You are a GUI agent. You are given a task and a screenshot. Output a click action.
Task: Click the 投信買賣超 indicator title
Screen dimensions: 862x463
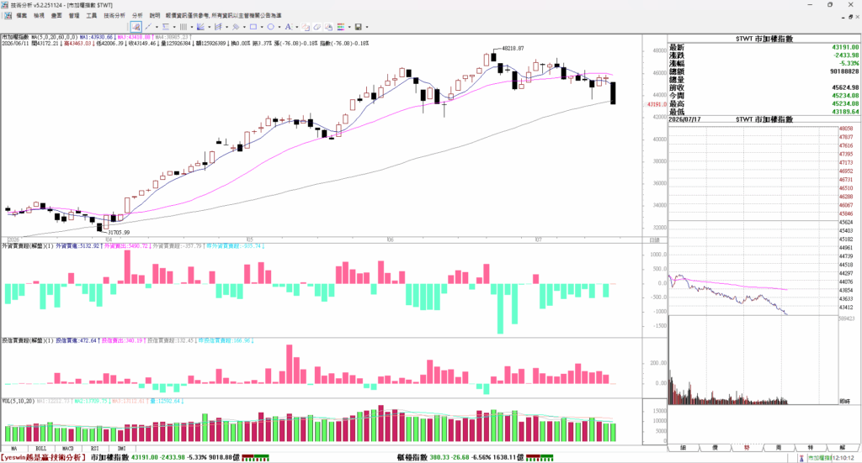pyautogui.click(x=28, y=341)
